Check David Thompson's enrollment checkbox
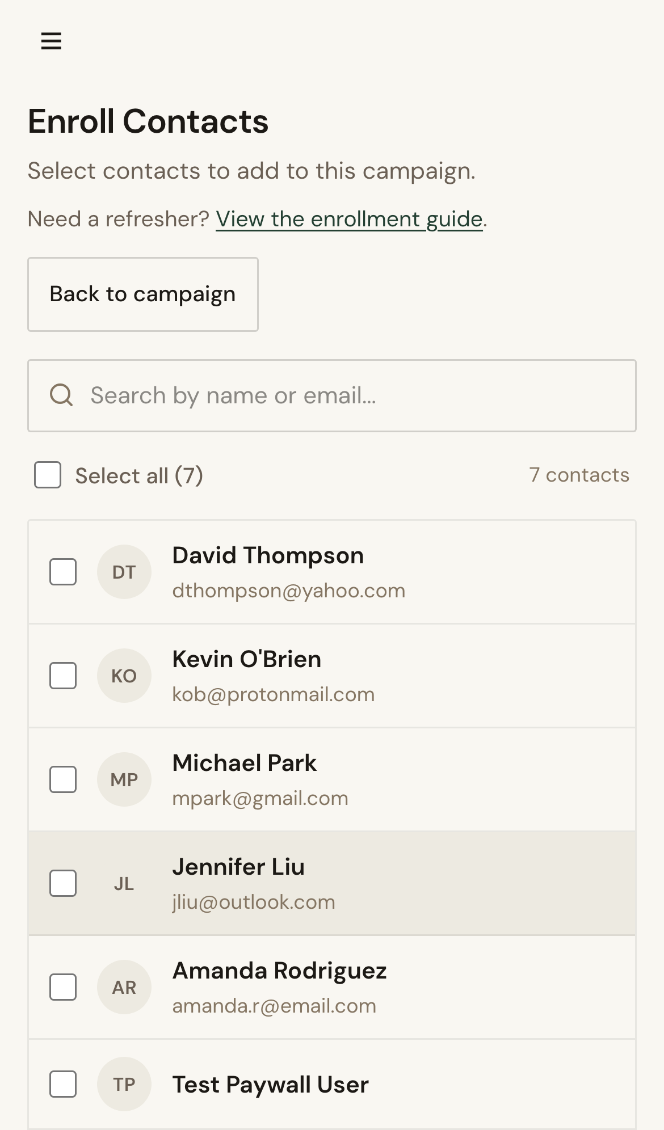 tap(63, 571)
